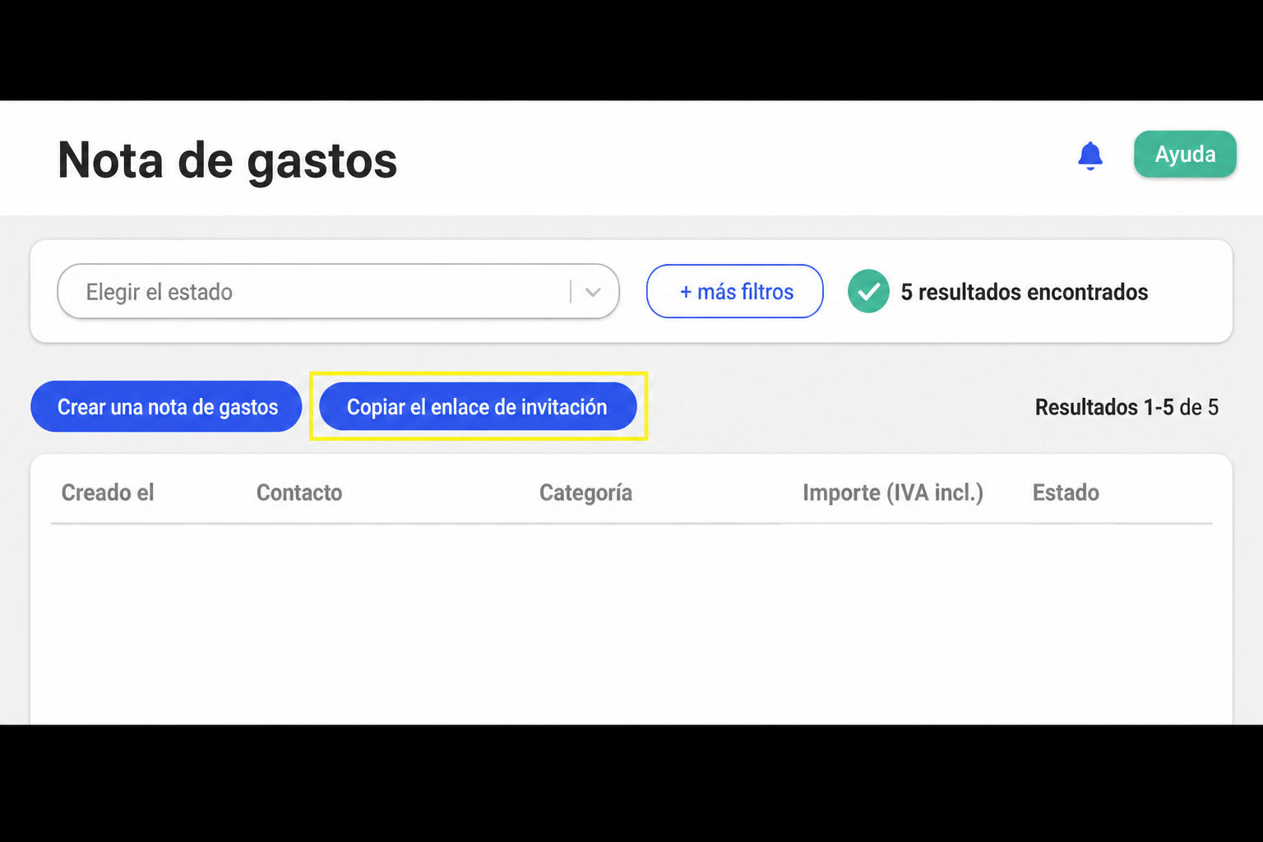Sort by Creado el column header
Image resolution: width=1263 pixels, height=842 pixels.
(x=108, y=493)
